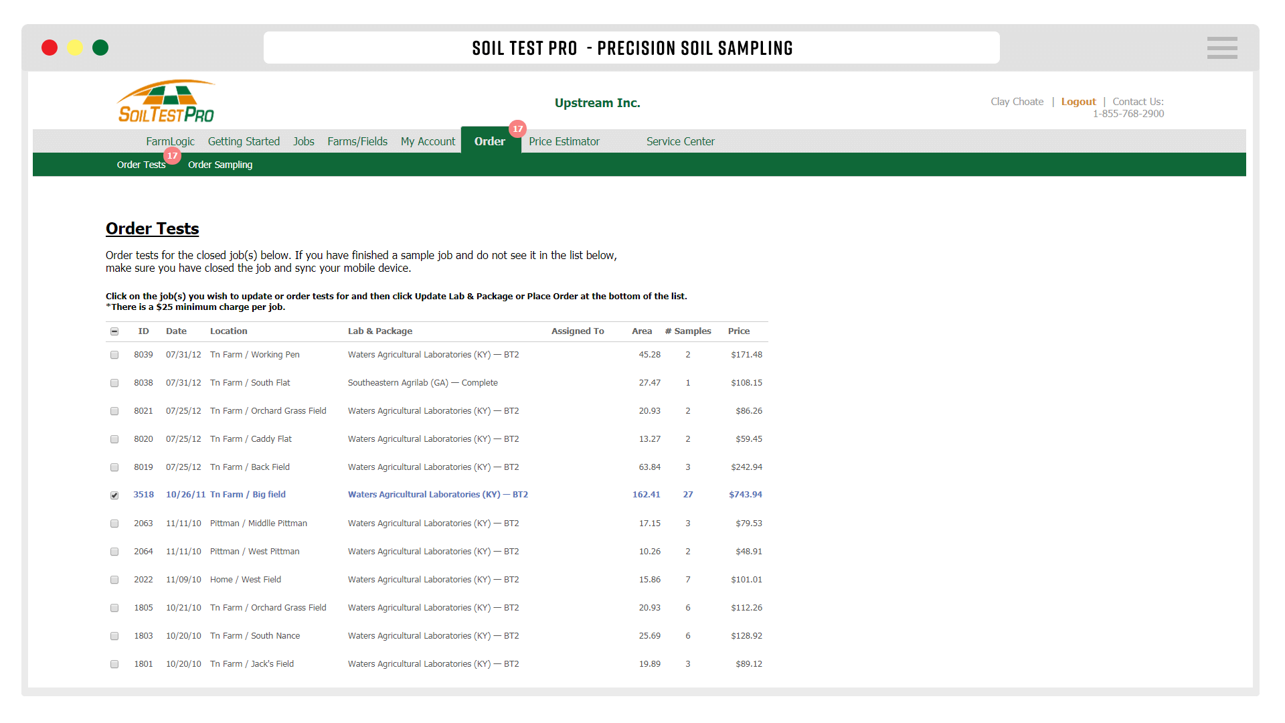Viewport: 1285px width, 723px height.
Task: Click the Clay Choate user name
Action: pos(1017,102)
